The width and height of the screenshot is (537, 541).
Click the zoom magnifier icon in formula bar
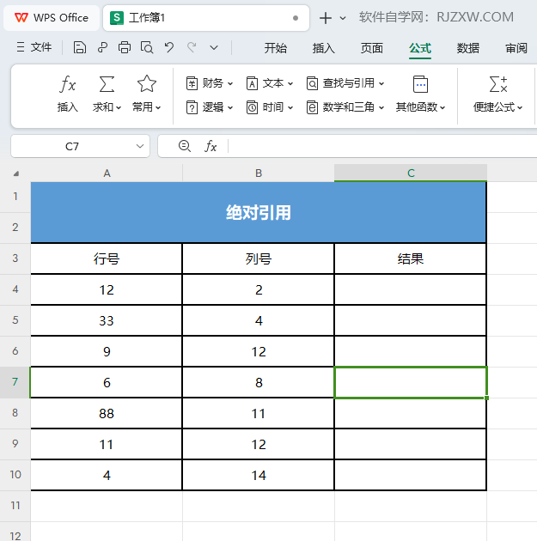185,146
